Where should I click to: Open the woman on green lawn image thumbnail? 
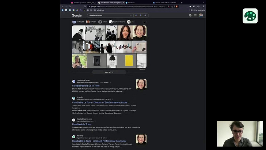pyautogui.click(x=79, y=61)
